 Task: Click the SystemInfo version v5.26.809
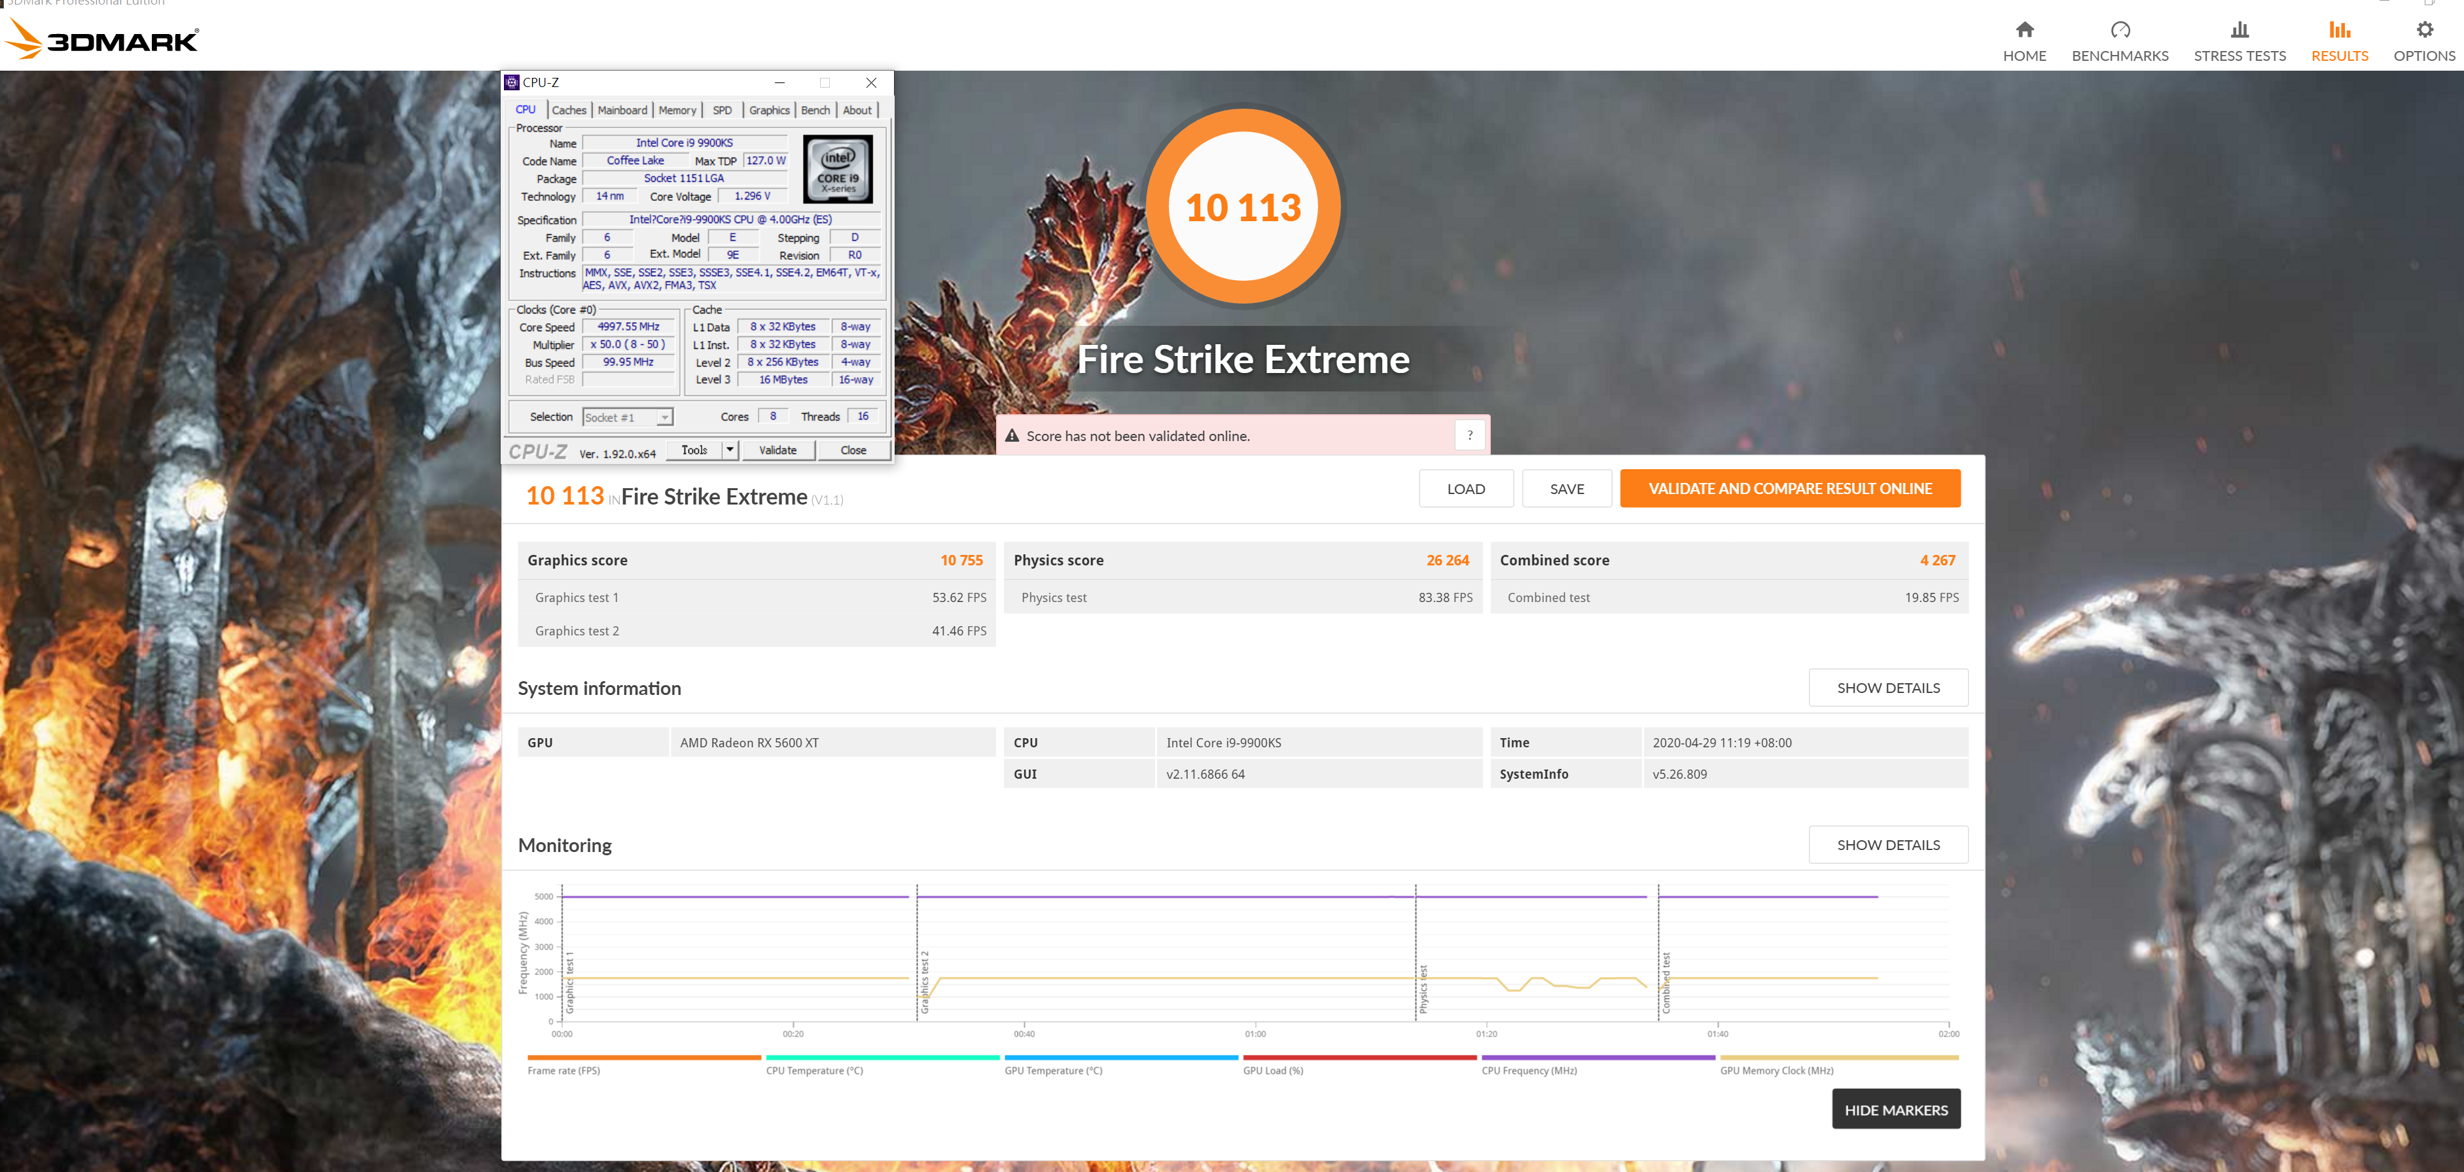1806,774
